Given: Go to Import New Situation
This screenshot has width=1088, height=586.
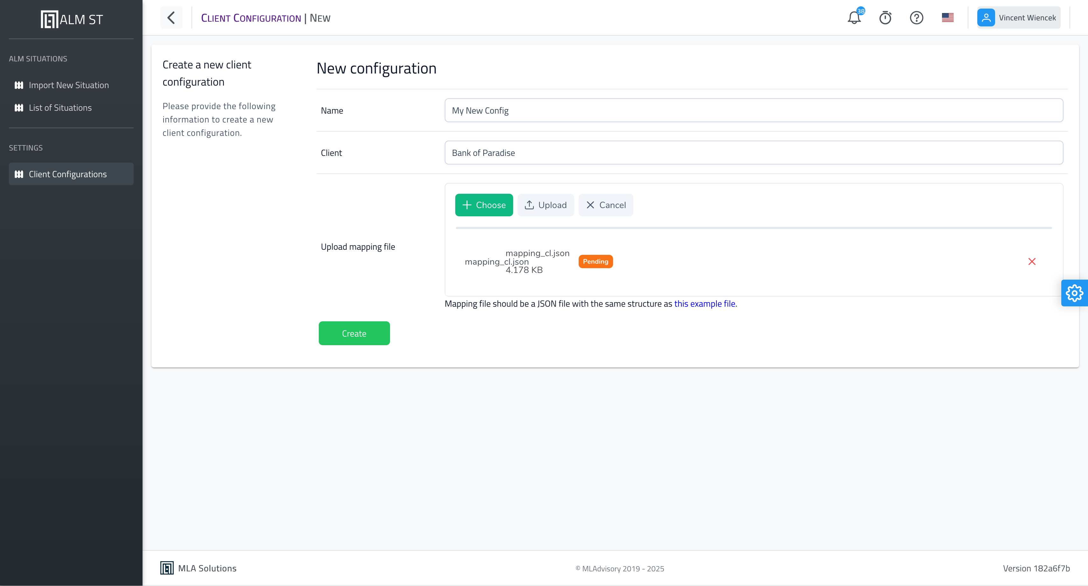Looking at the screenshot, I should coord(68,85).
